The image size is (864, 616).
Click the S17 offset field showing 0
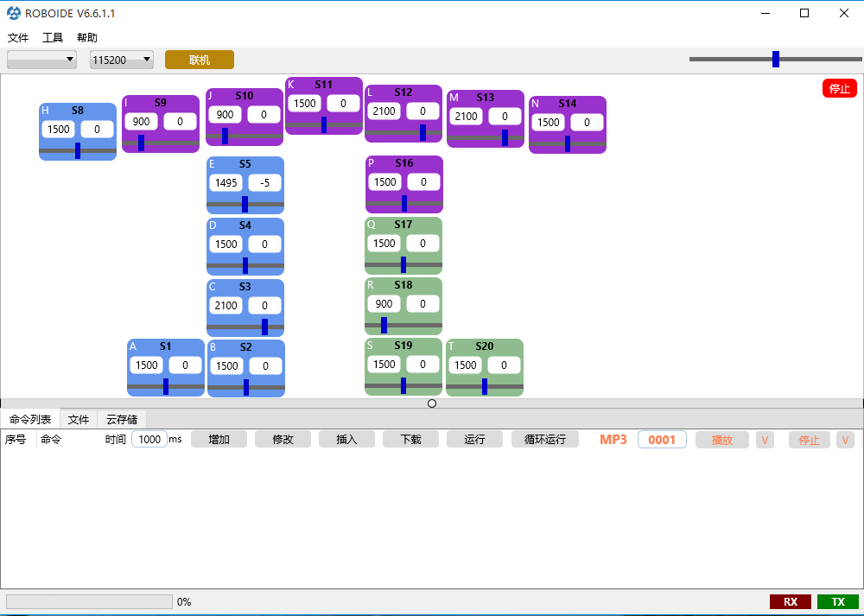pos(422,243)
